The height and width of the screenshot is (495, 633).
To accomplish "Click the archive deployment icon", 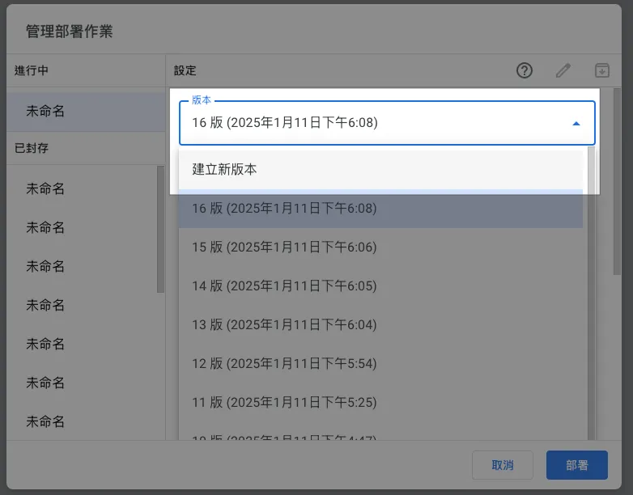I will click(x=601, y=70).
